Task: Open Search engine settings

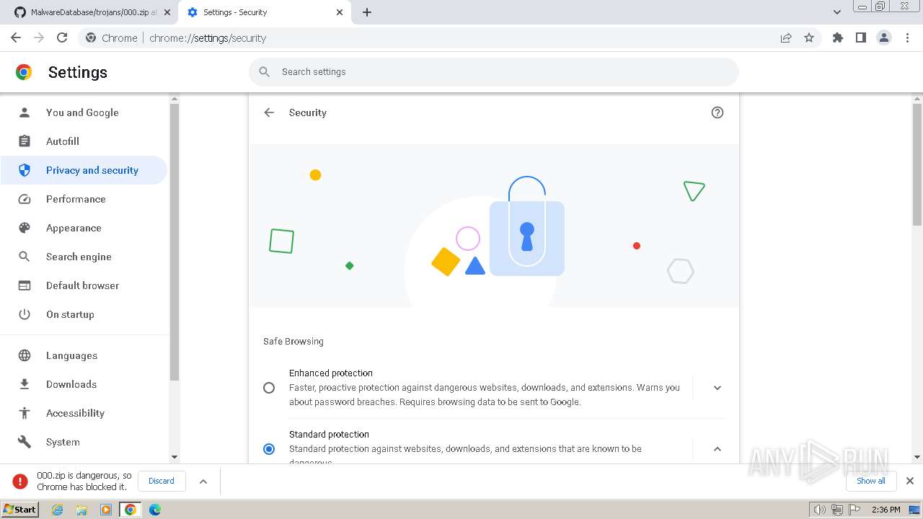Action: [84, 257]
